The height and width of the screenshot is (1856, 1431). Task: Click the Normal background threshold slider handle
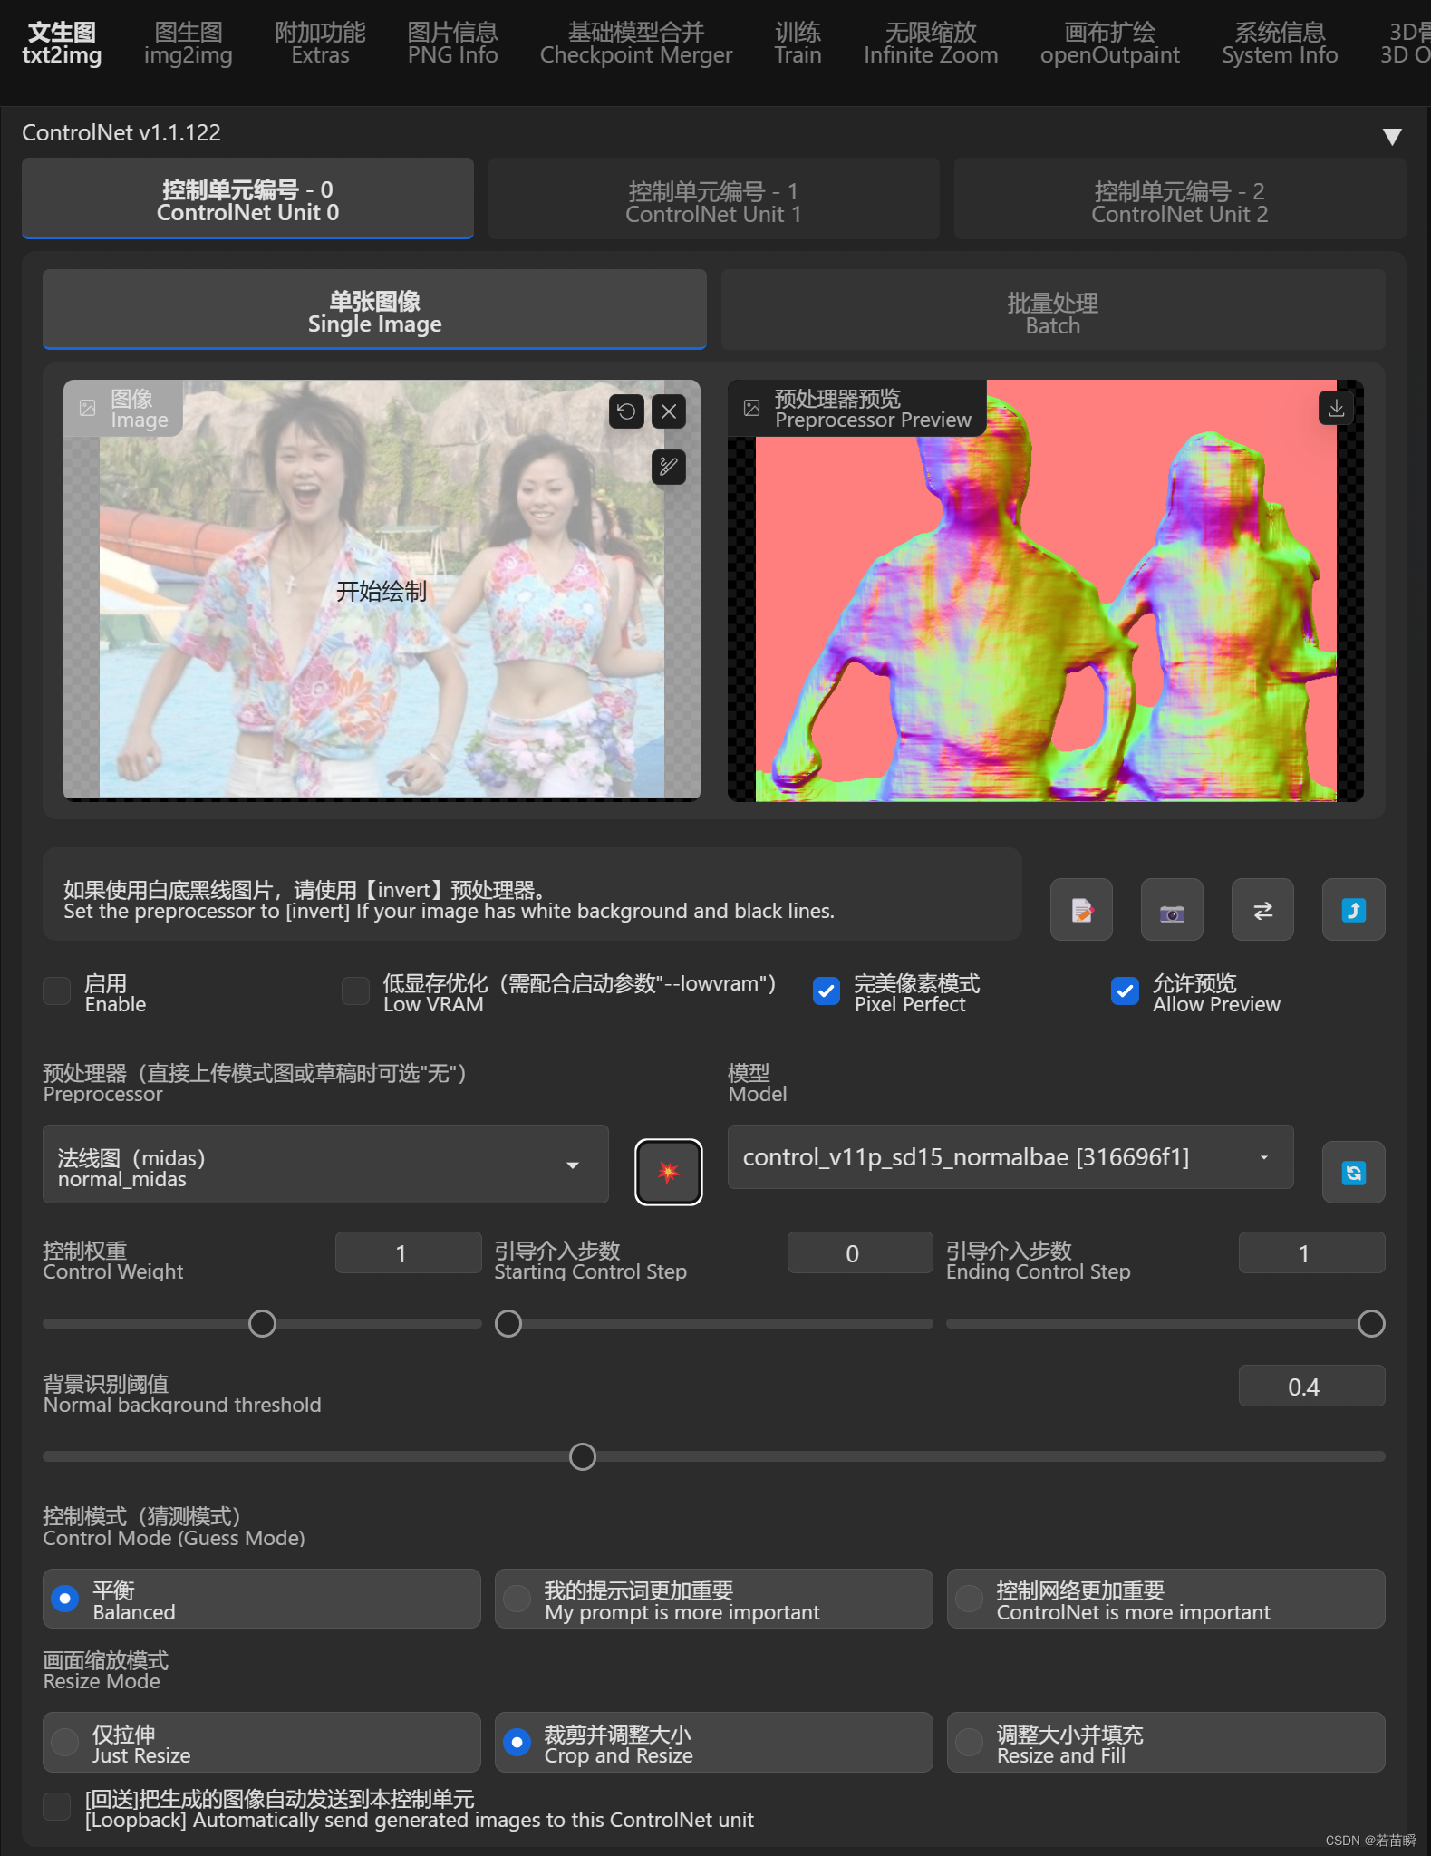coord(582,1457)
